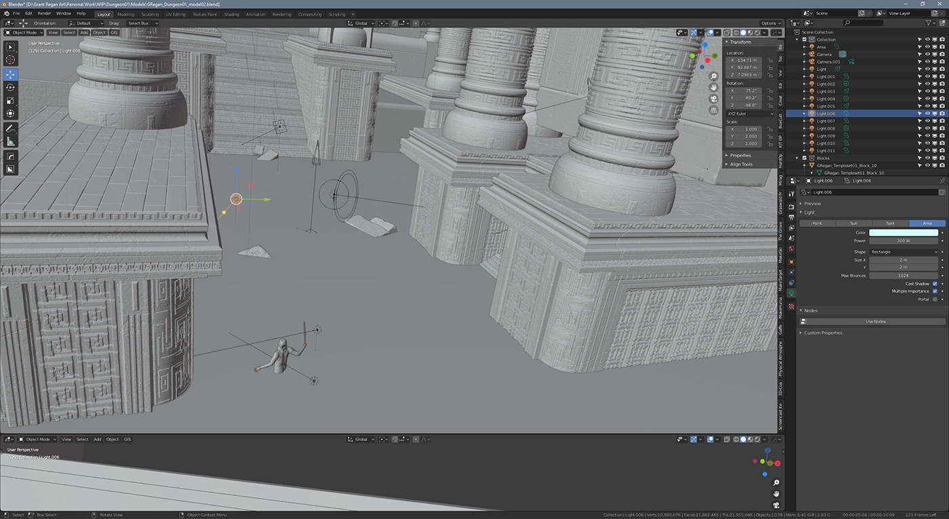Hide Light.003 using its eye icon
This screenshot has height=519, width=949.
pos(927,91)
